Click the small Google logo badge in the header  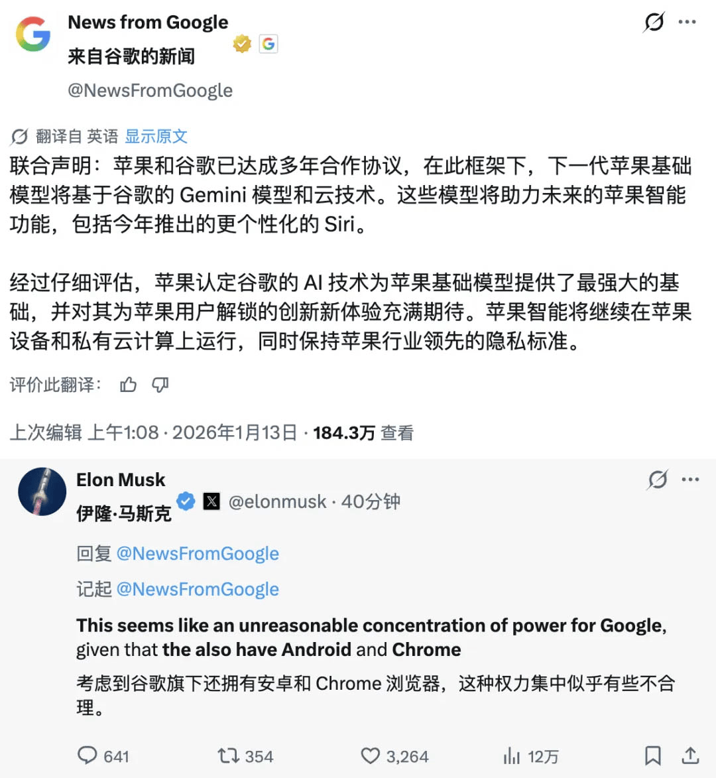point(268,44)
